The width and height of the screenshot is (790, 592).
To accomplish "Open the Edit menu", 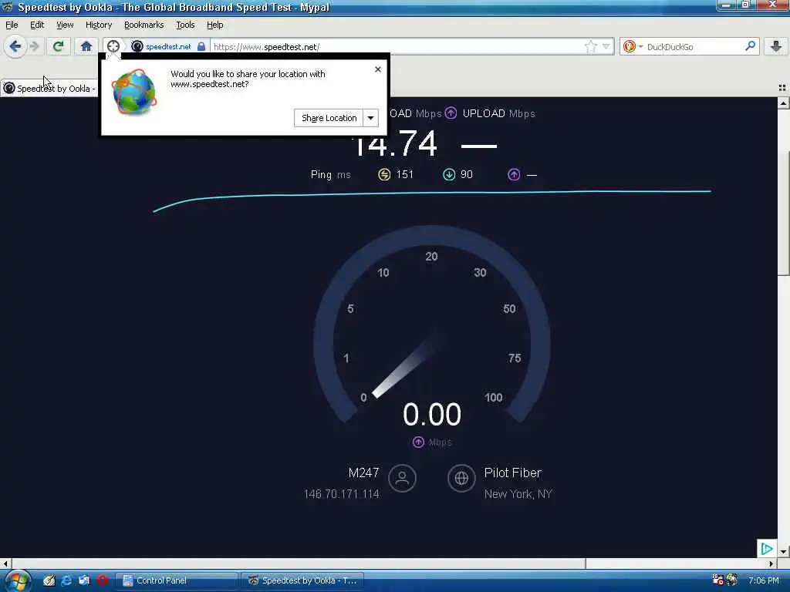I will (37, 25).
